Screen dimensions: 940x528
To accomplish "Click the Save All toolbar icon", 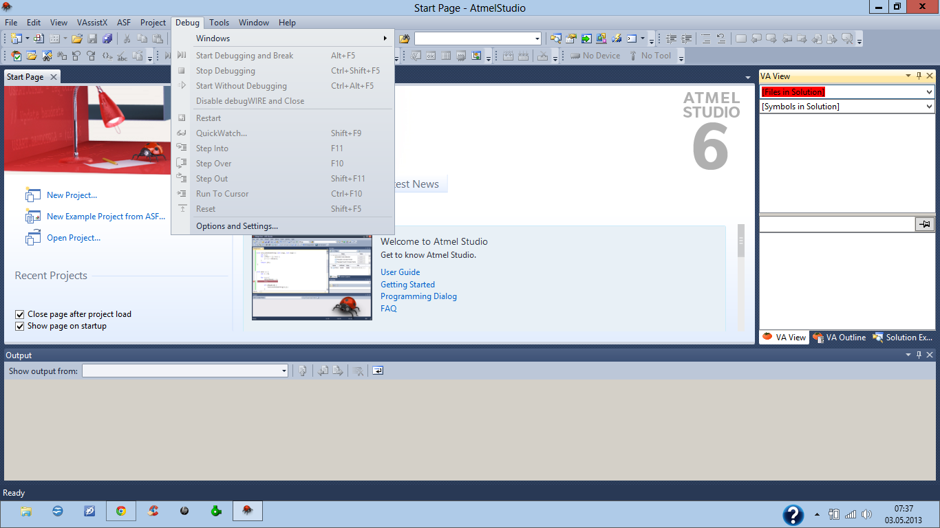I will [x=107, y=38].
